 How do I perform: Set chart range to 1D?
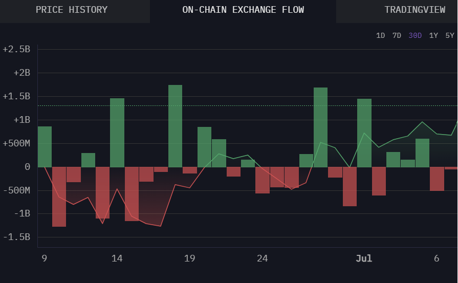click(x=380, y=35)
